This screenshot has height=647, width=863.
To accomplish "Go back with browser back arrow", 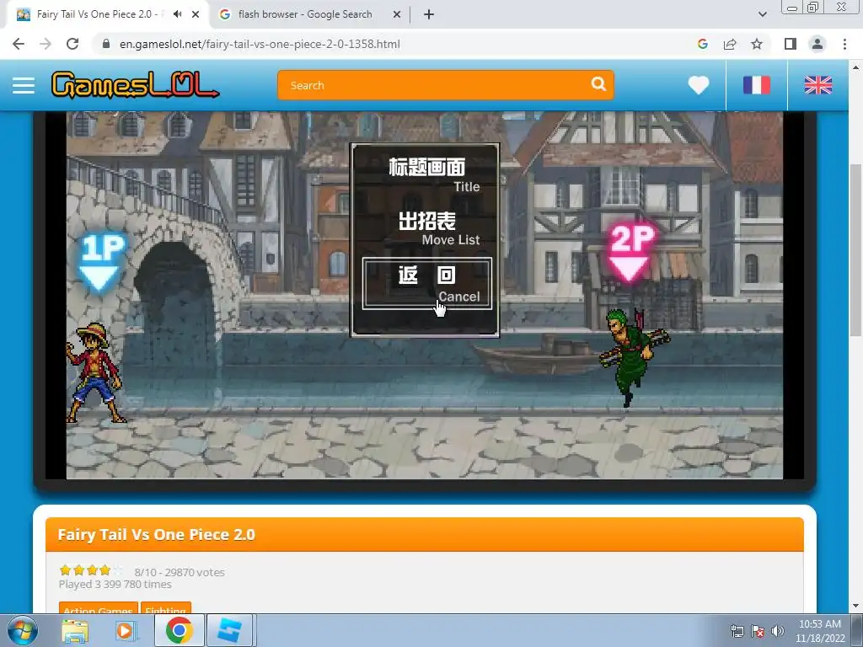I will tap(19, 44).
